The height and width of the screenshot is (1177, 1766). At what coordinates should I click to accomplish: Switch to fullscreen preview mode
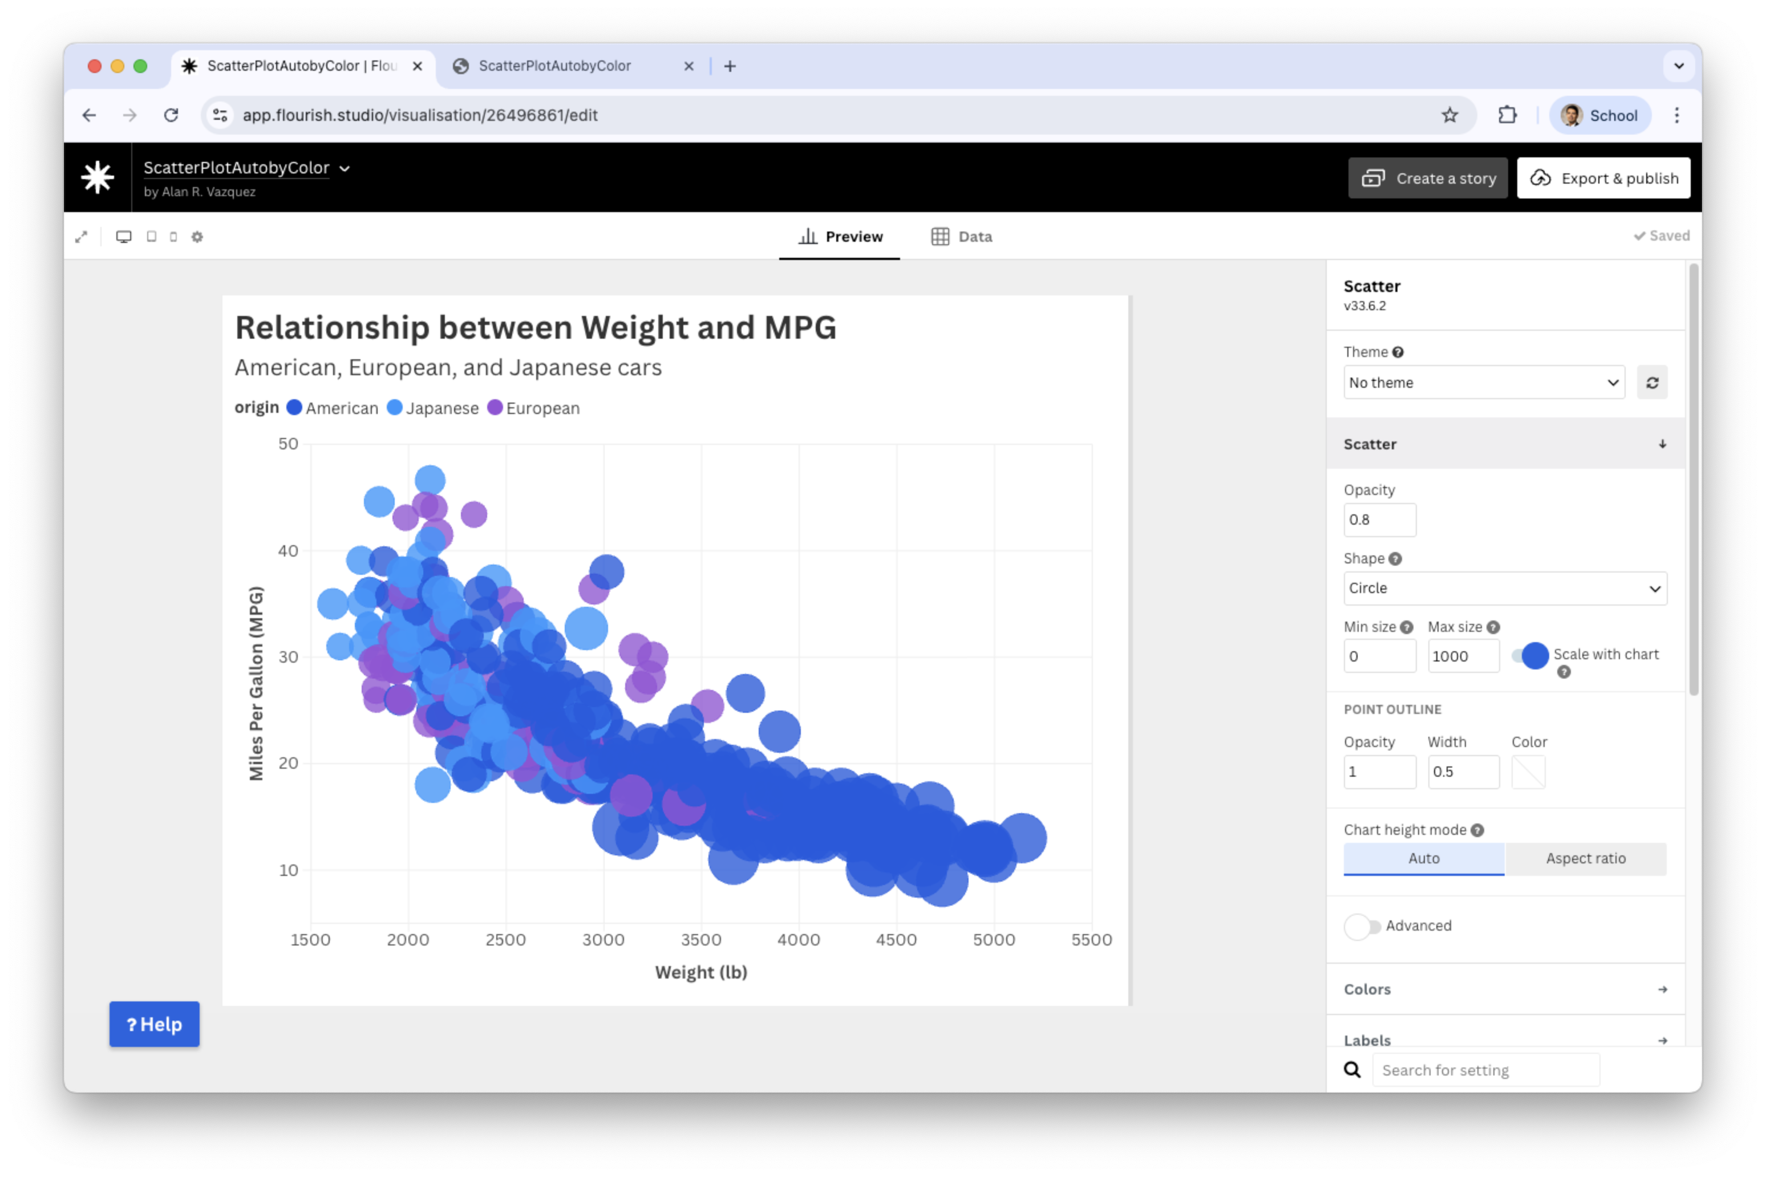(x=81, y=237)
